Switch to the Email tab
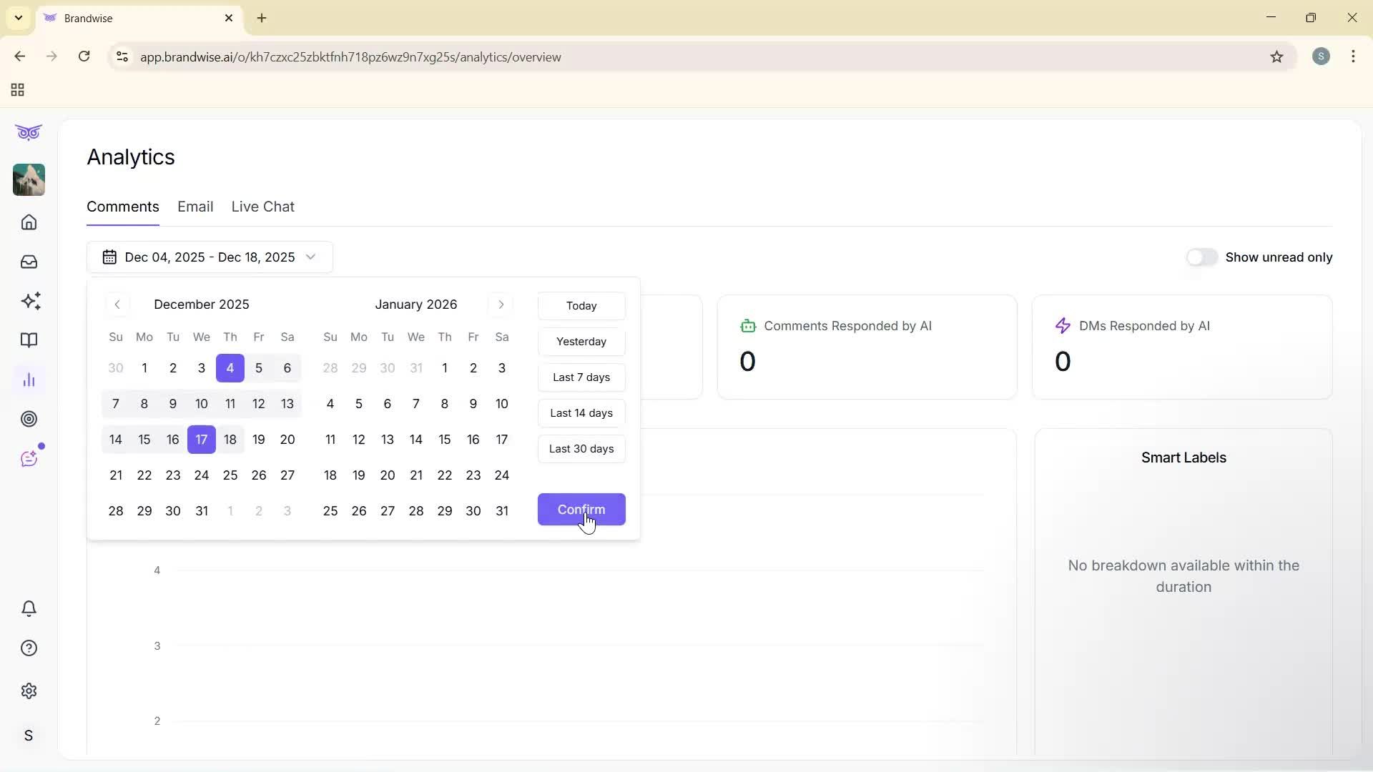This screenshot has width=1373, height=772. [x=195, y=207]
